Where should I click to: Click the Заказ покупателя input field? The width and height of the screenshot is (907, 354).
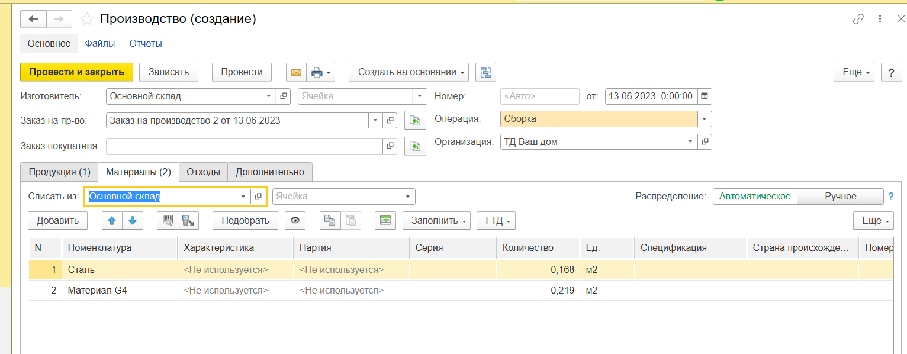243,146
